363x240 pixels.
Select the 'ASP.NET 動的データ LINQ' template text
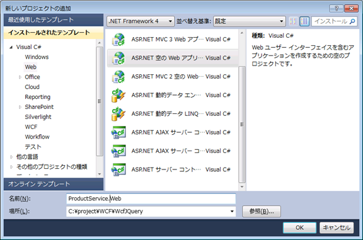click(x=168, y=114)
